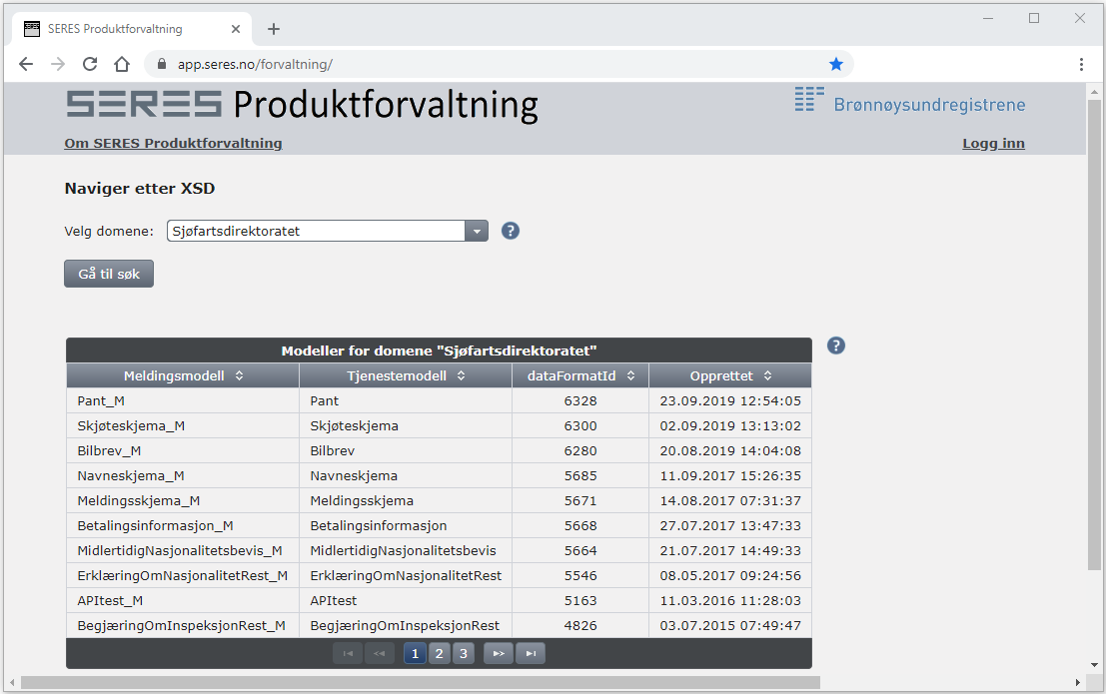Click the Logg inn link
The height and width of the screenshot is (694, 1106).
click(x=993, y=143)
